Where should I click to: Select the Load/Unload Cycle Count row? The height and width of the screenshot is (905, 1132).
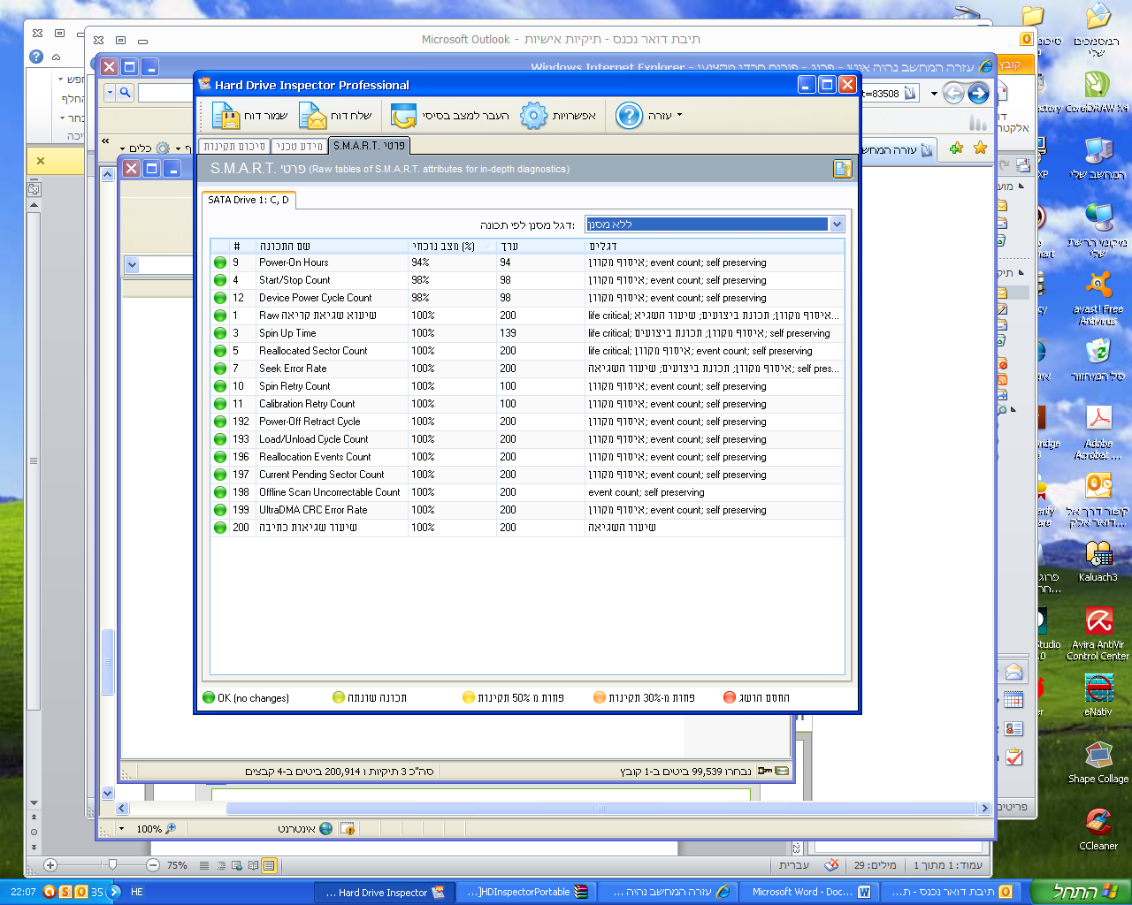[x=527, y=439]
